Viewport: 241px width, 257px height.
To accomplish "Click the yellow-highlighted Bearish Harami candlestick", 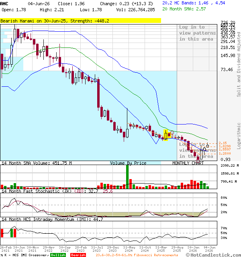I will pyautogui.click(x=169, y=135).
